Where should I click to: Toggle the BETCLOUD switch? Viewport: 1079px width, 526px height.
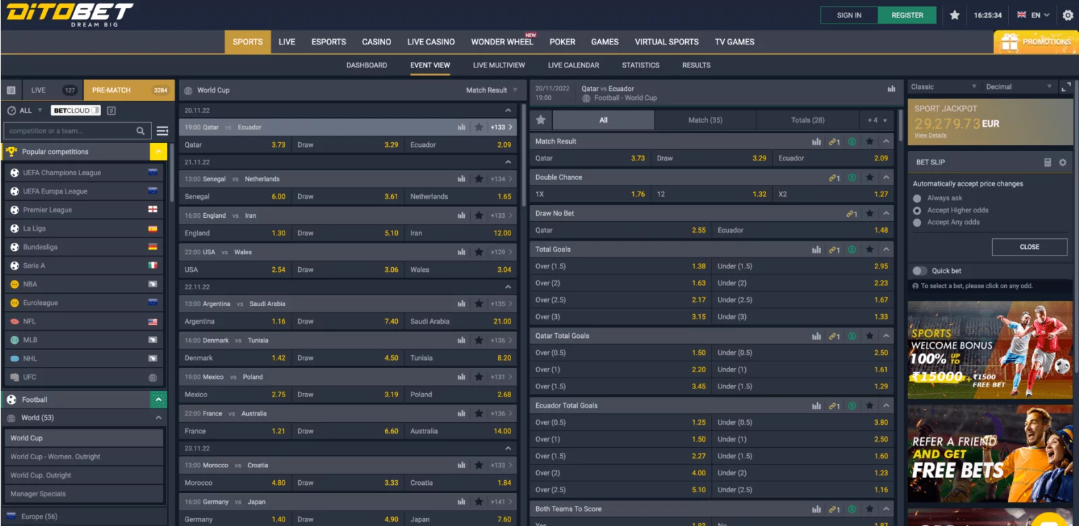[x=95, y=111]
